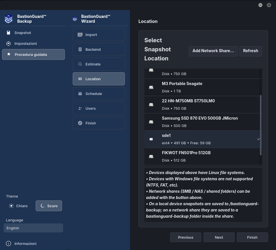
Task: Click the Schedule calendar icon
Action: click(80, 94)
